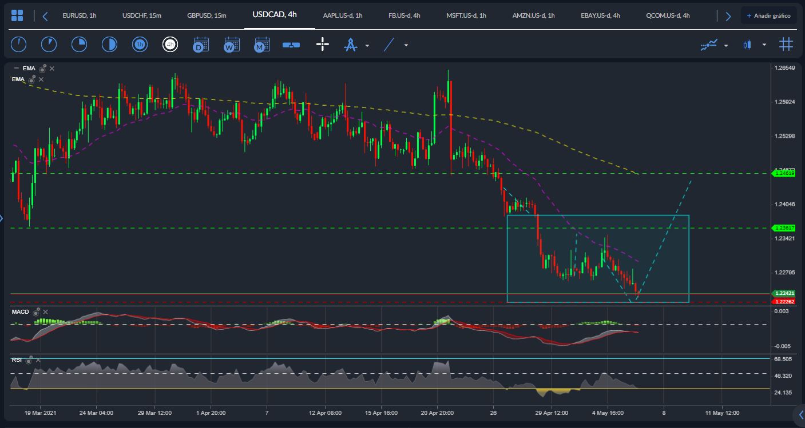The width and height of the screenshot is (805, 428).
Task: Open the indicators icon in toolbar
Action: pos(709,44)
